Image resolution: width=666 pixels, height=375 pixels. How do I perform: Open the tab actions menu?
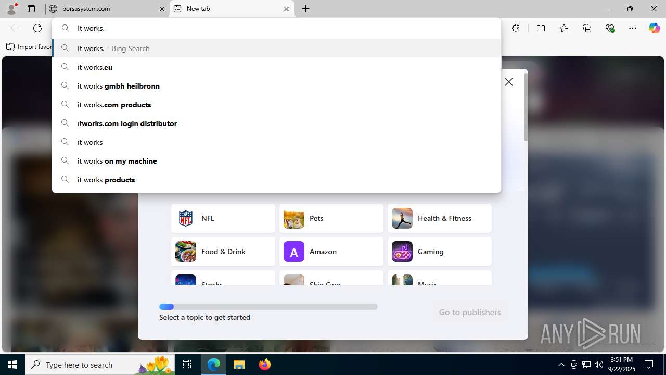coord(31,9)
